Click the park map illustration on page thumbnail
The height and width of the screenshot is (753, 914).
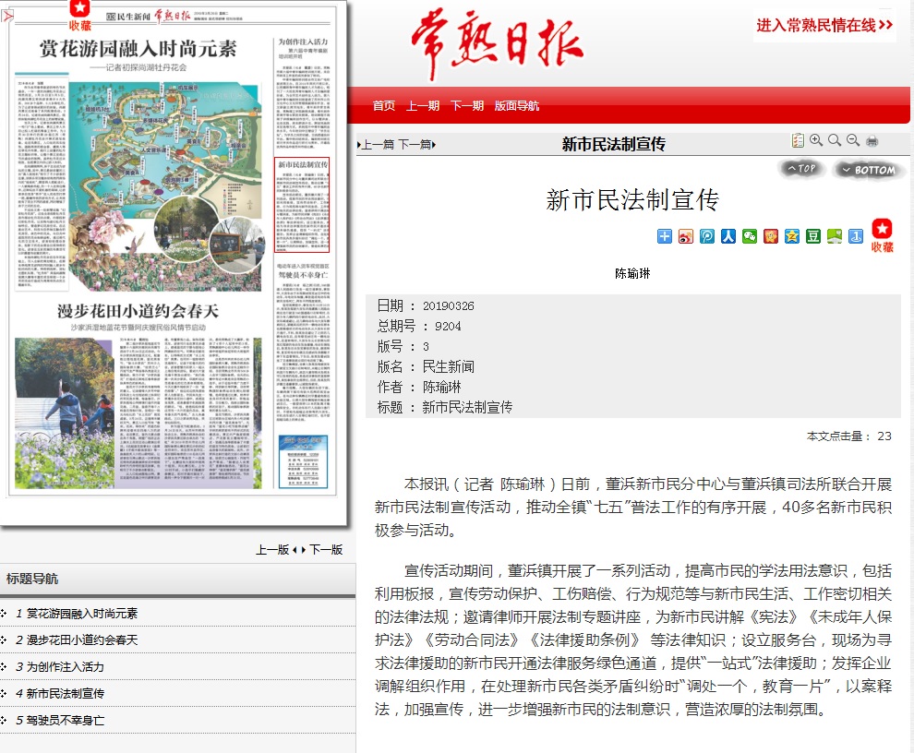tap(164, 149)
